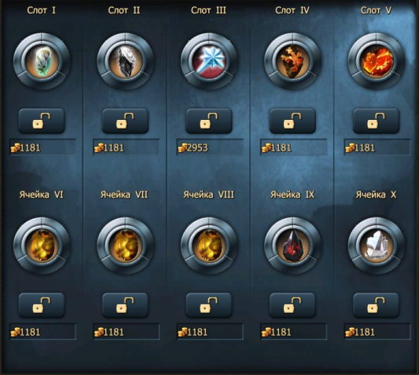The height and width of the screenshot is (375, 419).
Task: Unlock Ячейка IX using its padlock button
Action: (x=292, y=305)
